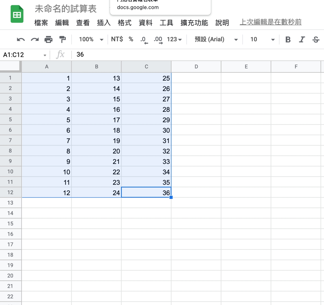Select row 1 header
The height and width of the screenshot is (305, 324).
point(11,78)
